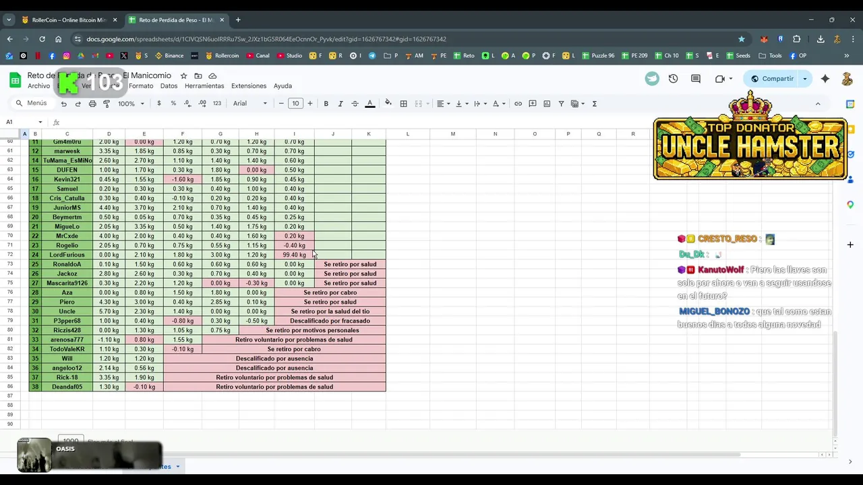Switch to the RollerCoin browser tab
This screenshot has height=485, width=863.
pyautogui.click(x=69, y=20)
